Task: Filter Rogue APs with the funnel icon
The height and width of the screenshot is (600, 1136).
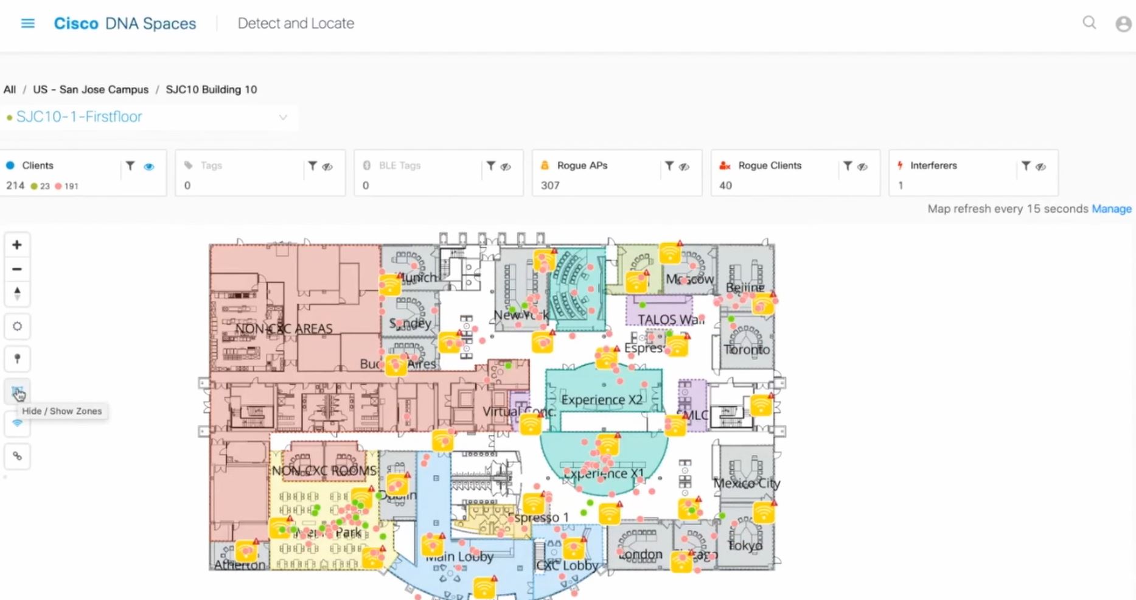Action: coord(669,166)
